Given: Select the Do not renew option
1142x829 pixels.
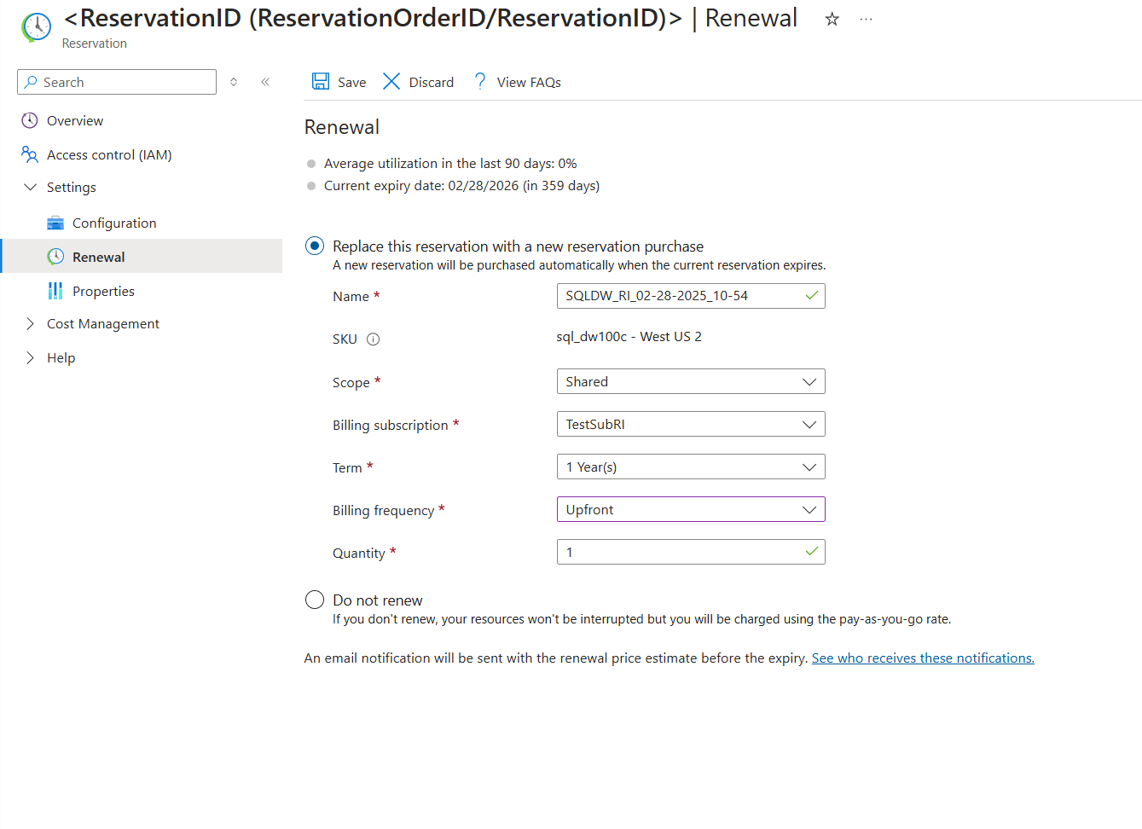Looking at the screenshot, I should coord(315,600).
